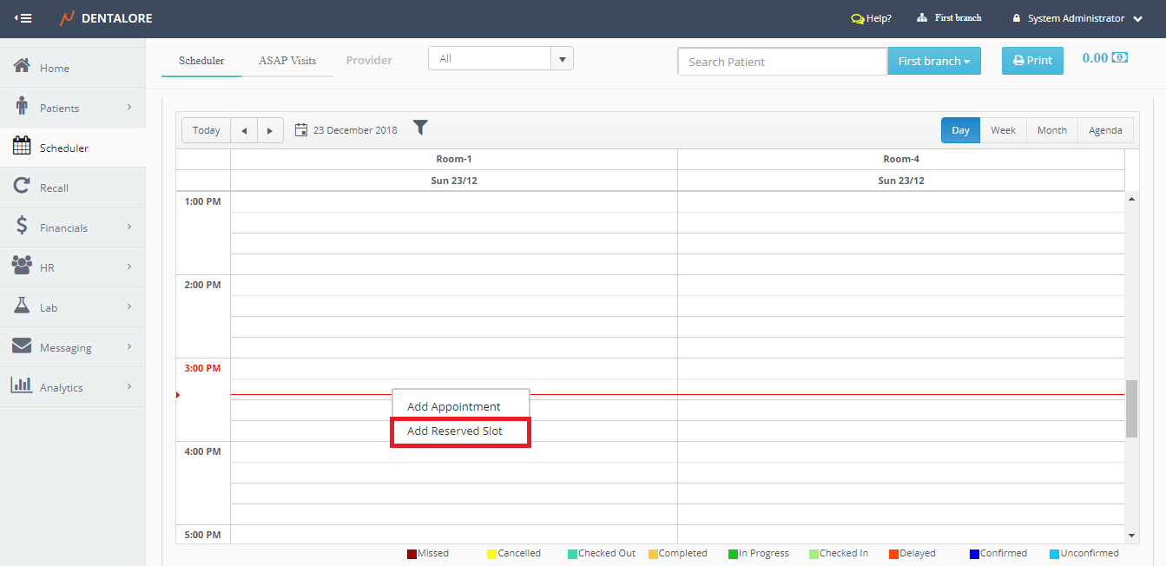Select Add Reserved Slot menu entry

455,431
